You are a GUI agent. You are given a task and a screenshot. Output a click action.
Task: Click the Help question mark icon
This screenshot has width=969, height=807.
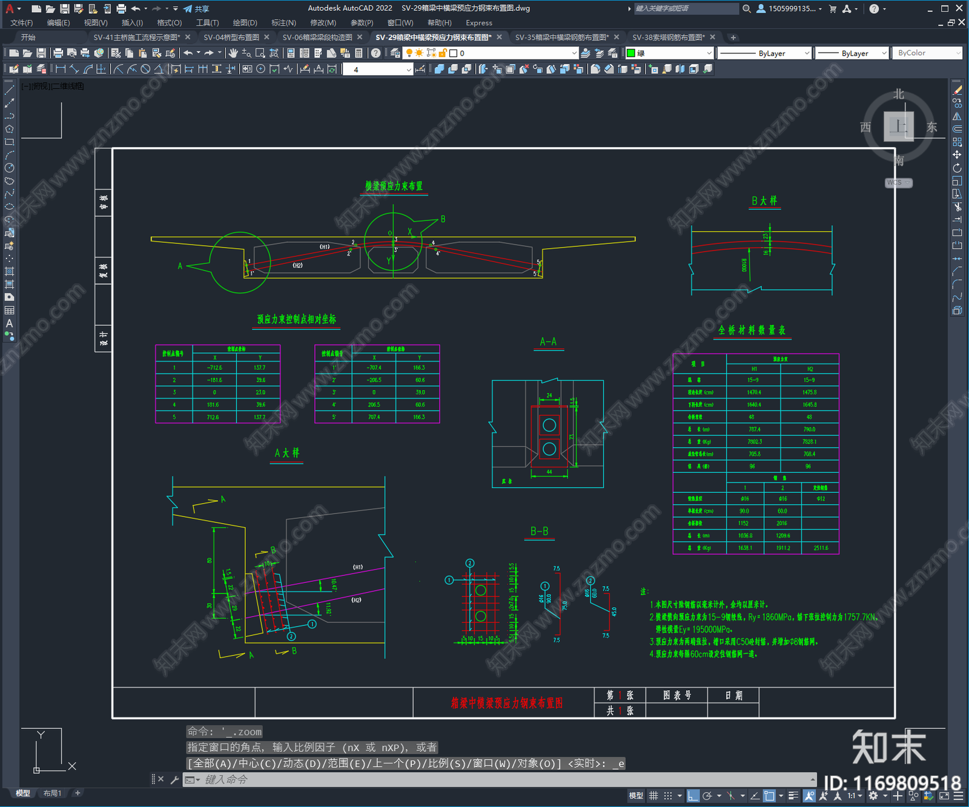click(x=874, y=8)
